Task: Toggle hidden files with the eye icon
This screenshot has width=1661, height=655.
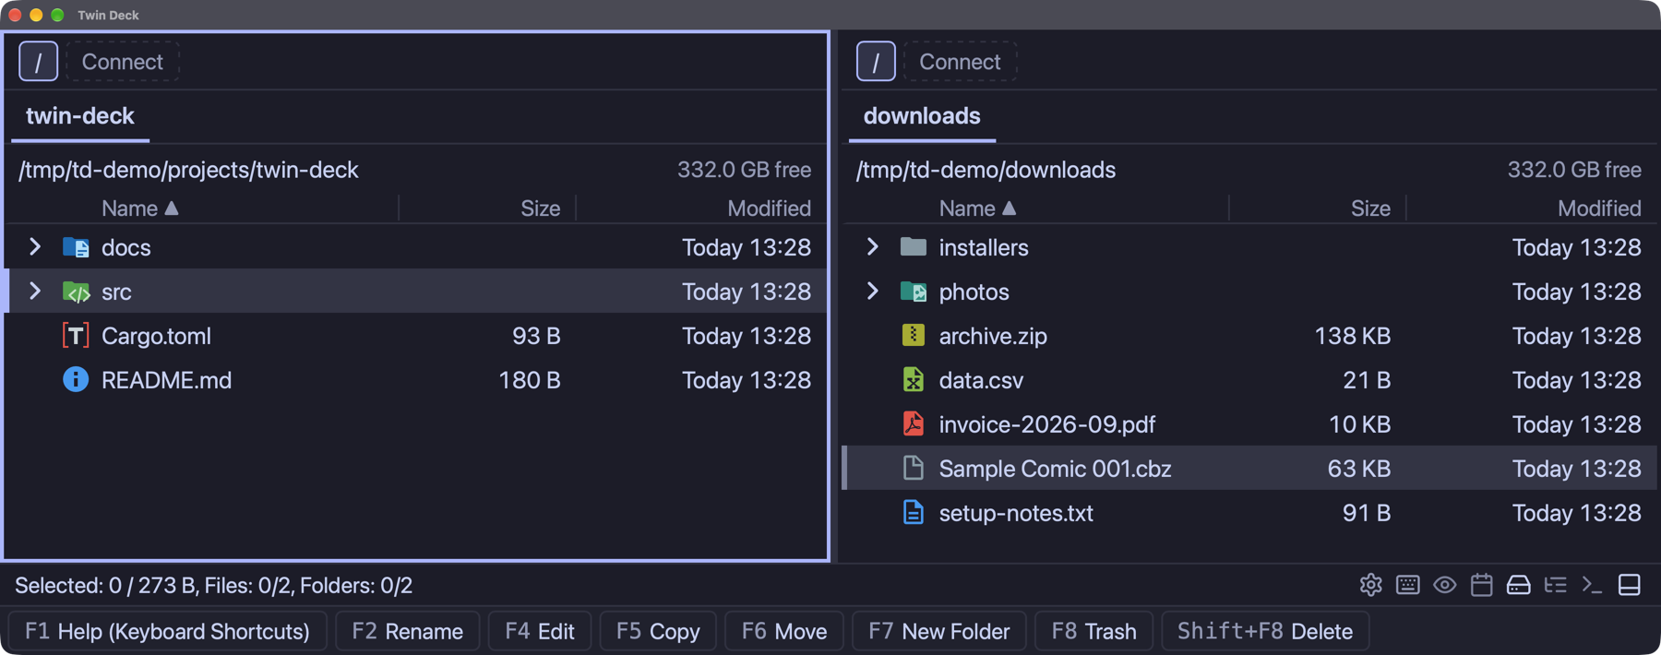Action: coord(1444,585)
